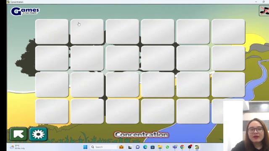Flip the fourth card in the bottom row
This screenshot has width=269, height=151.
coord(158,111)
